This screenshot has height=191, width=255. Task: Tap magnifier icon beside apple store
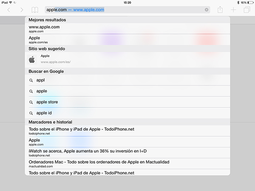point(31,102)
